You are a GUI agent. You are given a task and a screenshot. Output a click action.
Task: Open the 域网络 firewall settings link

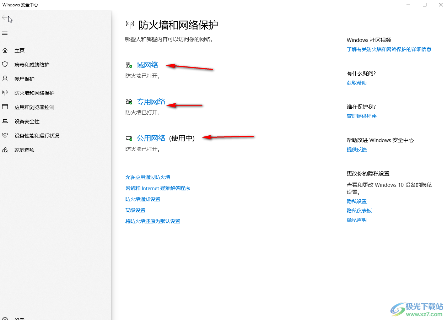point(147,65)
